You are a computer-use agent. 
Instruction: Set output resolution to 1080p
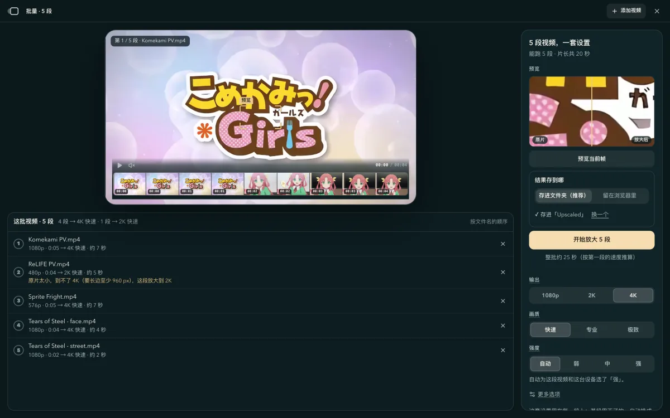click(551, 295)
